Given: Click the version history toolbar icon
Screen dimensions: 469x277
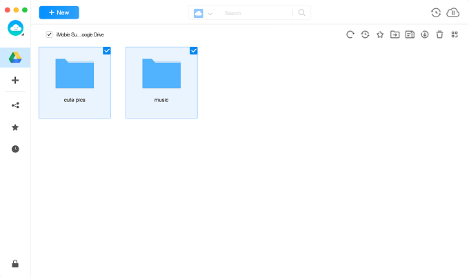Looking at the screenshot, I should pyautogui.click(x=365, y=34).
